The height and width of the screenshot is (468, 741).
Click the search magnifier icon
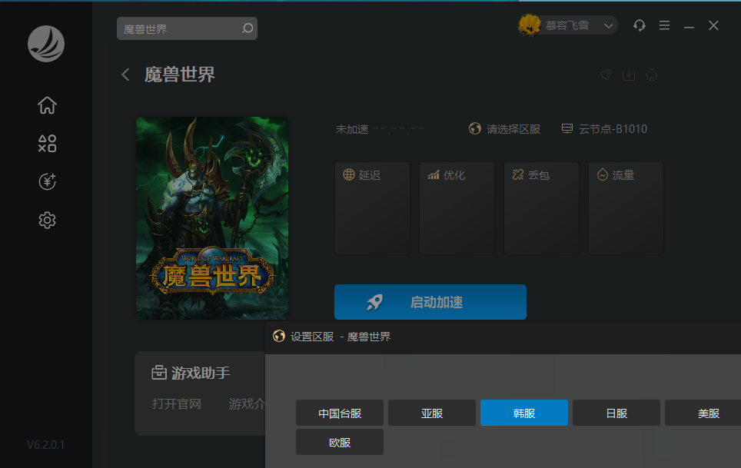(248, 28)
